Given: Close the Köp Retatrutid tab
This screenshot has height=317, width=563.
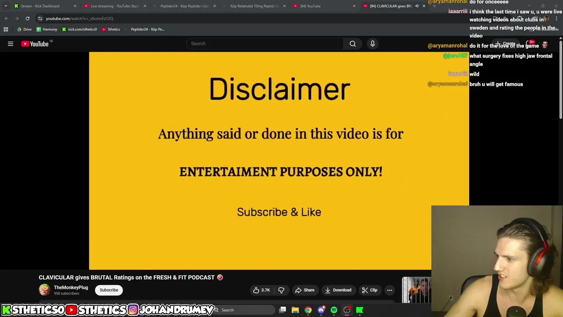Looking at the screenshot, I should pos(284,6).
